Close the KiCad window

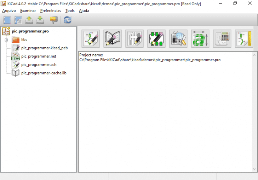(250, 4)
